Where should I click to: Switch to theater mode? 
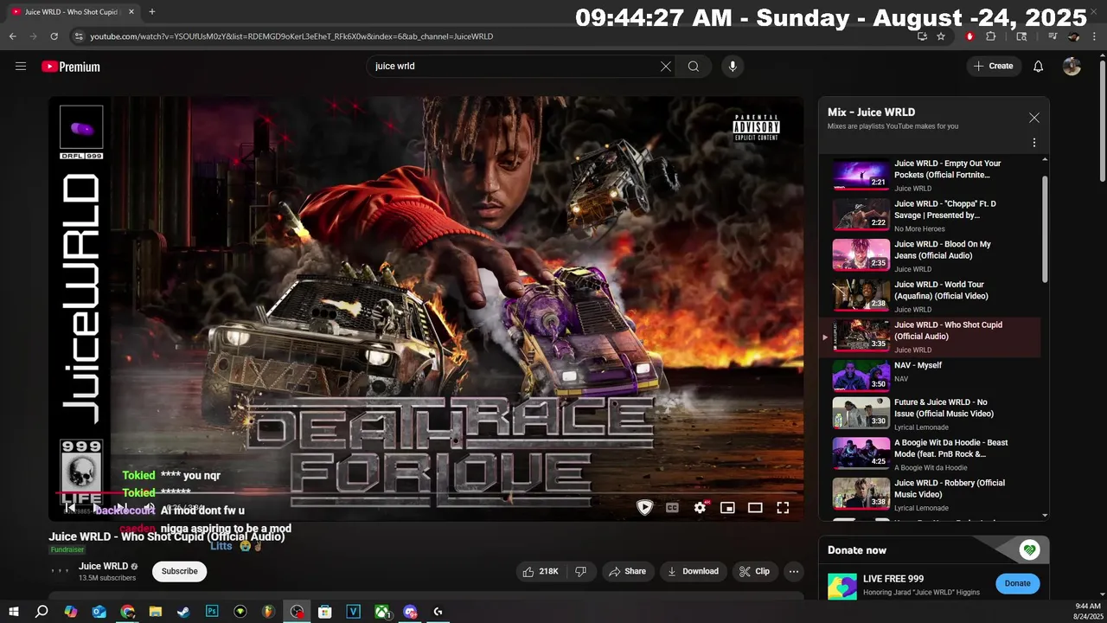coord(755,508)
